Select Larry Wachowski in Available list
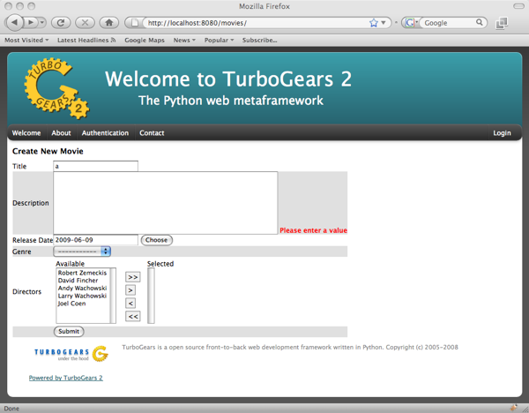 [x=82, y=297]
